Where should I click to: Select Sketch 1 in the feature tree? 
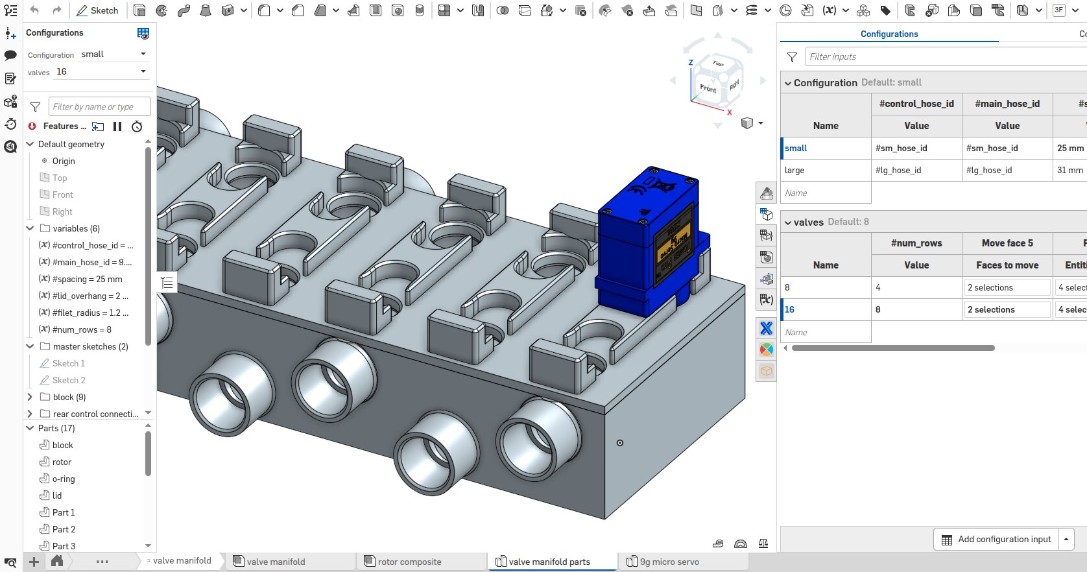point(69,363)
